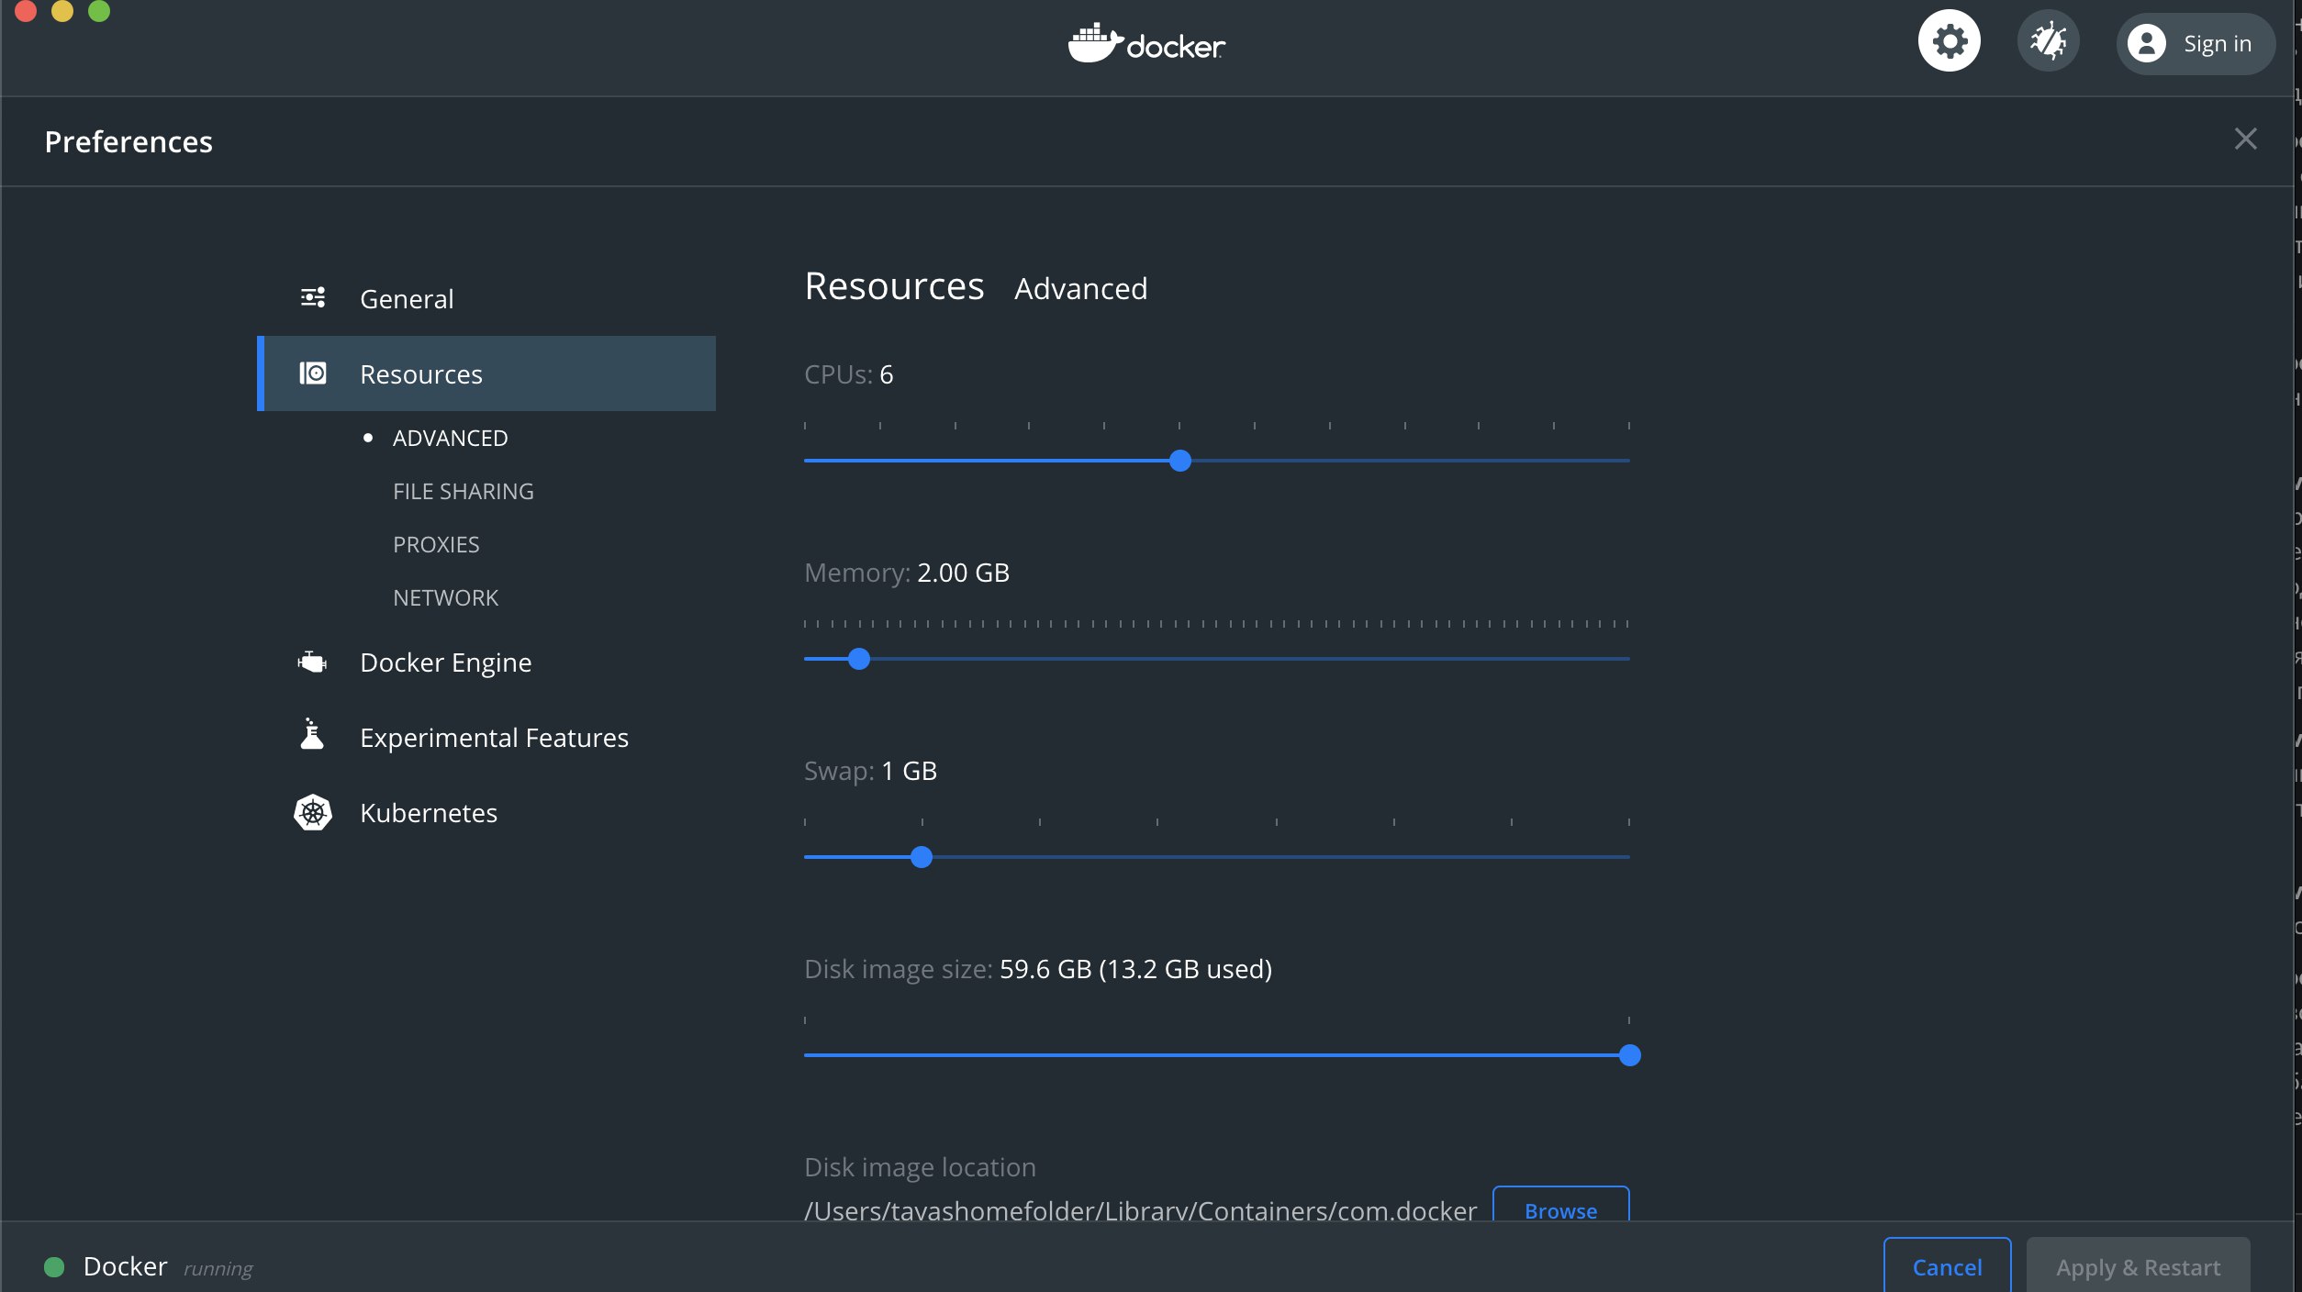Click the Disk image size slider handle

pos(1629,1055)
